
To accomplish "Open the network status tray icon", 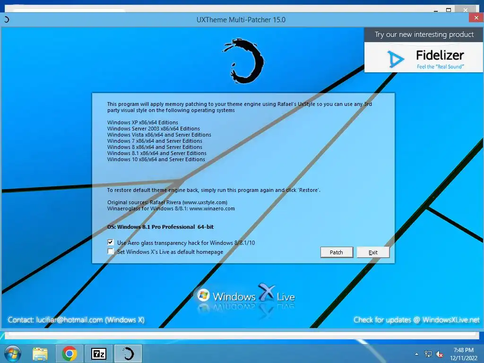I will coord(428,354).
